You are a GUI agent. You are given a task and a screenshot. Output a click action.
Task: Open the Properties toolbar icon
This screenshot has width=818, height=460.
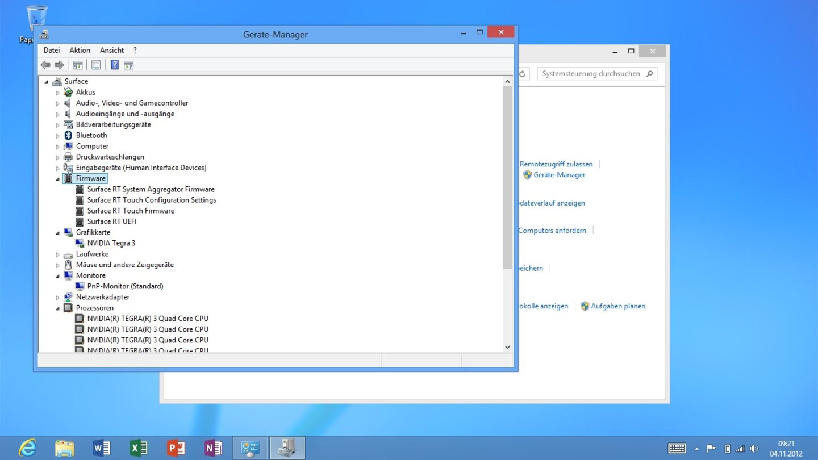click(96, 65)
